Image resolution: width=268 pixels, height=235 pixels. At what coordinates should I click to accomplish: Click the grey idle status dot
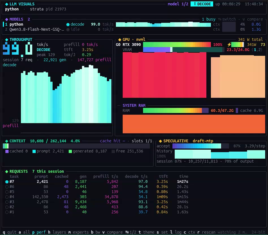[68, 30]
